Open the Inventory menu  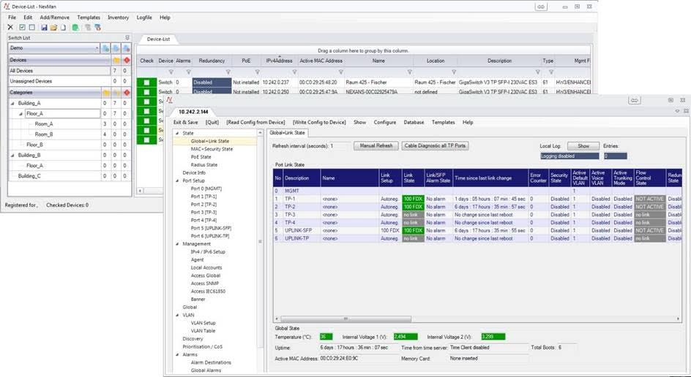118,17
